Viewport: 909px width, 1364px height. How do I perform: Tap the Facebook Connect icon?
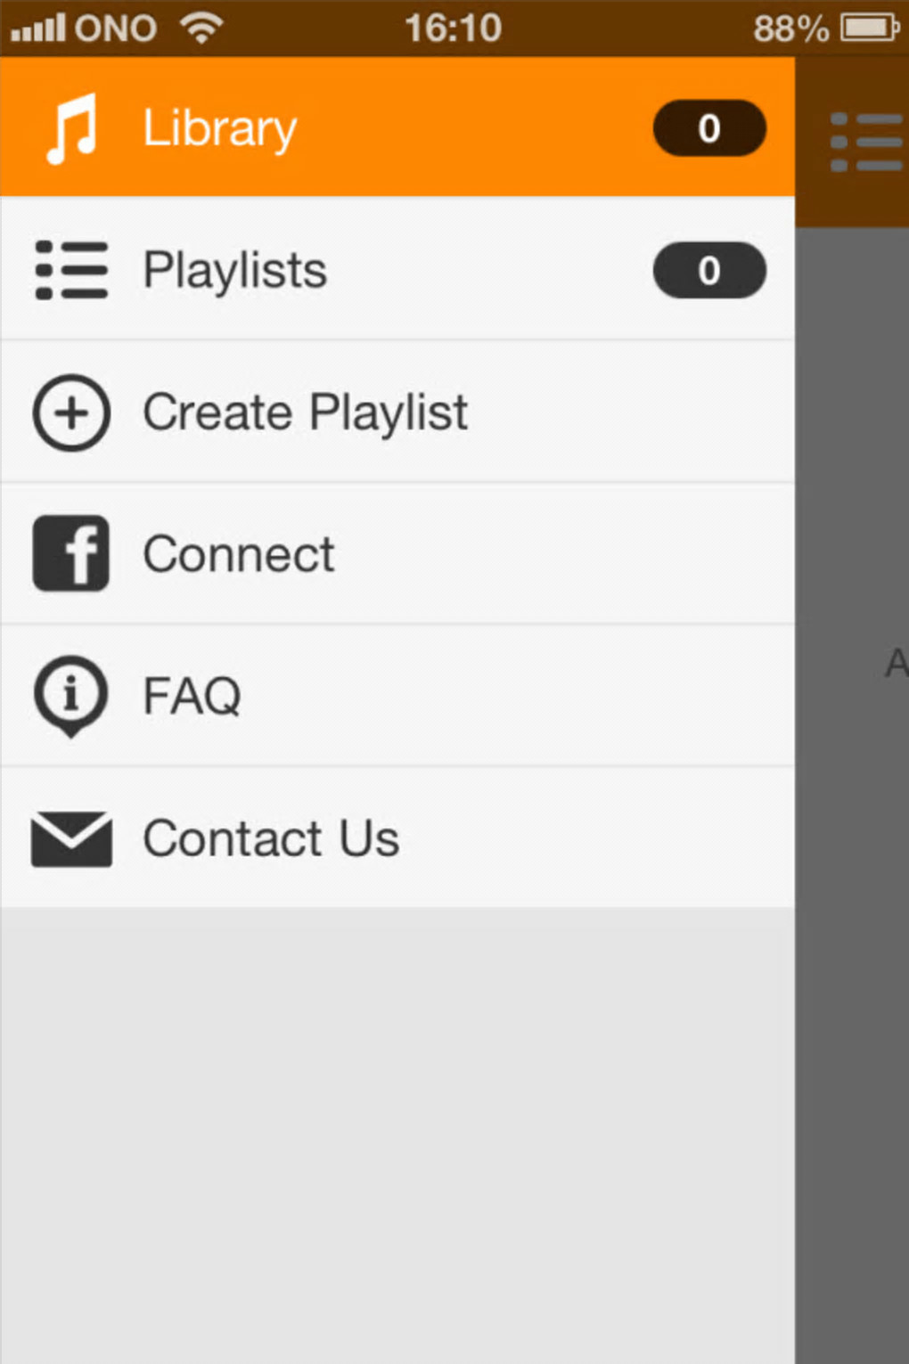pyautogui.click(x=71, y=553)
